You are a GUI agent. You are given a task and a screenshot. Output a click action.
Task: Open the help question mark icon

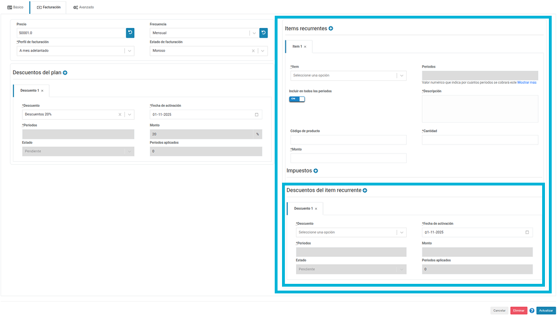point(532,311)
